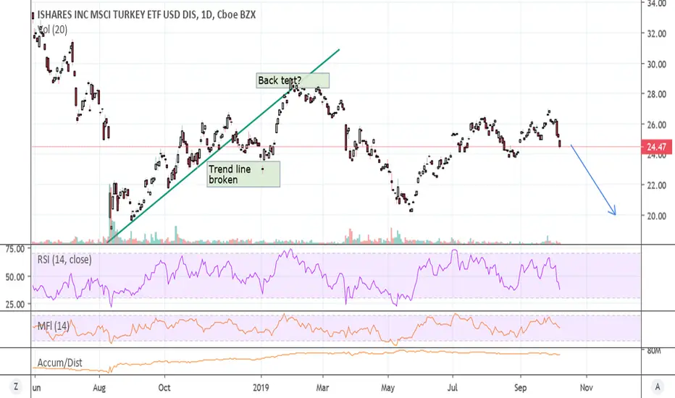Click the 20.00 price axis value

pos(656,216)
